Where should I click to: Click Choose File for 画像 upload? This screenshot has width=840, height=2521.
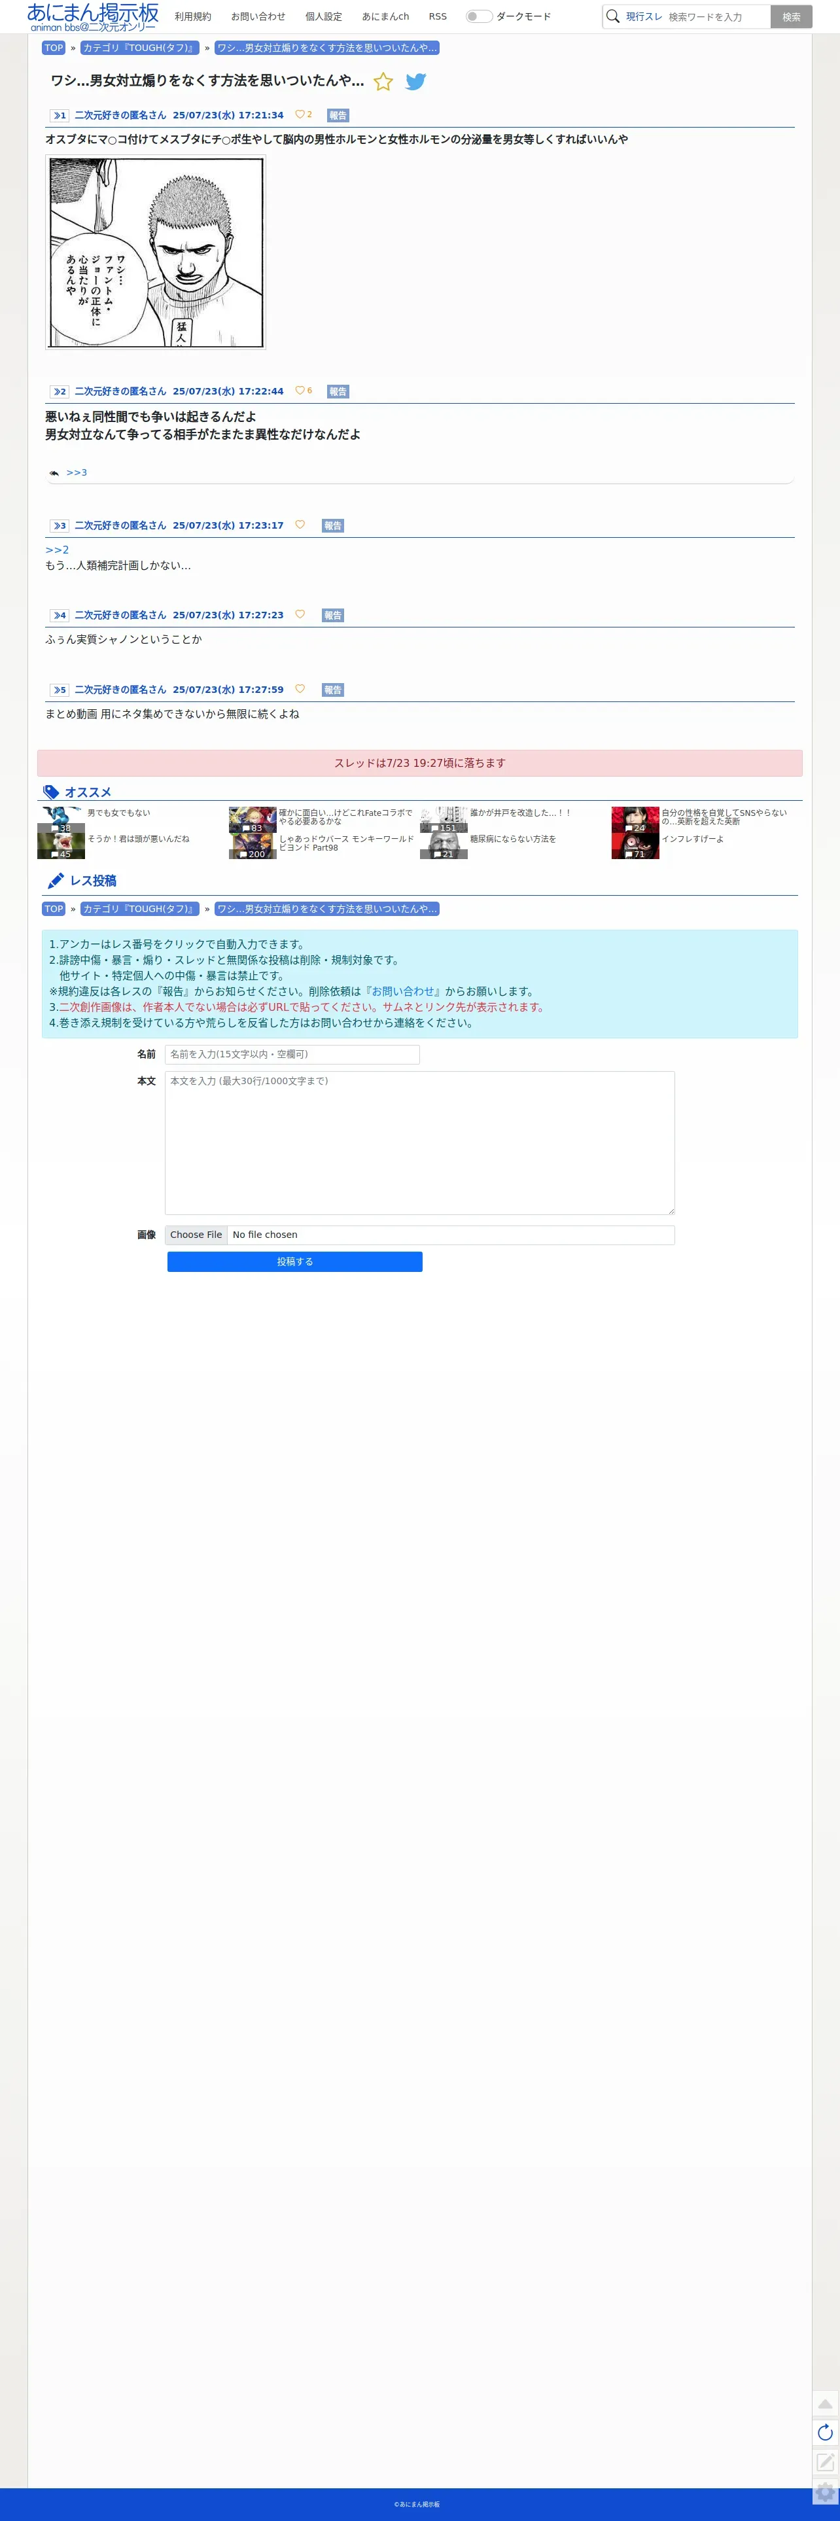(196, 1235)
